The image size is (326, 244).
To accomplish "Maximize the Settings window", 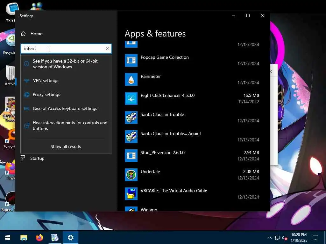I will click(x=248, y=16).
